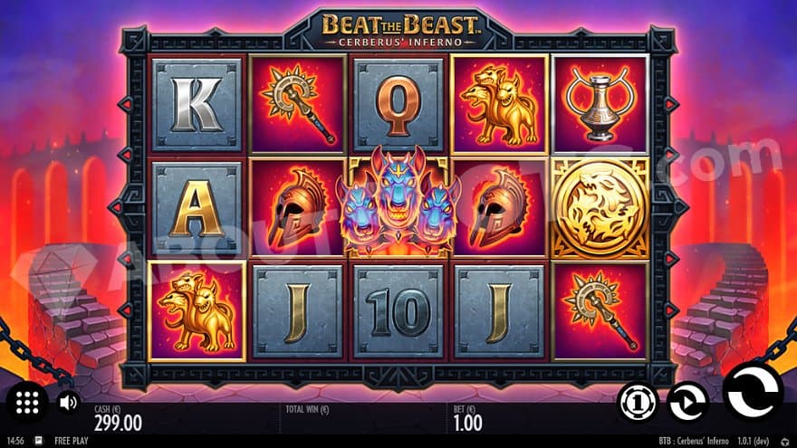Click the spiked mace symbol in top row
Screen dimensions: 797x448
tap(298, 105)
